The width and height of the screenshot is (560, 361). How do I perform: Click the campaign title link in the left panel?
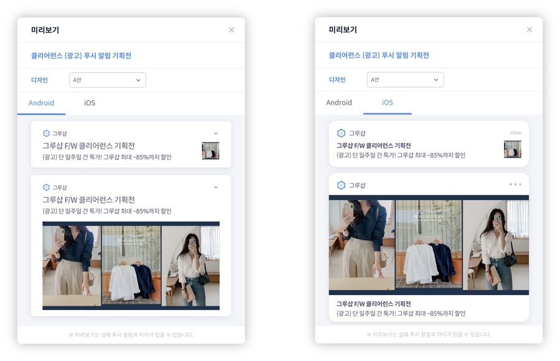coord(81,55)
